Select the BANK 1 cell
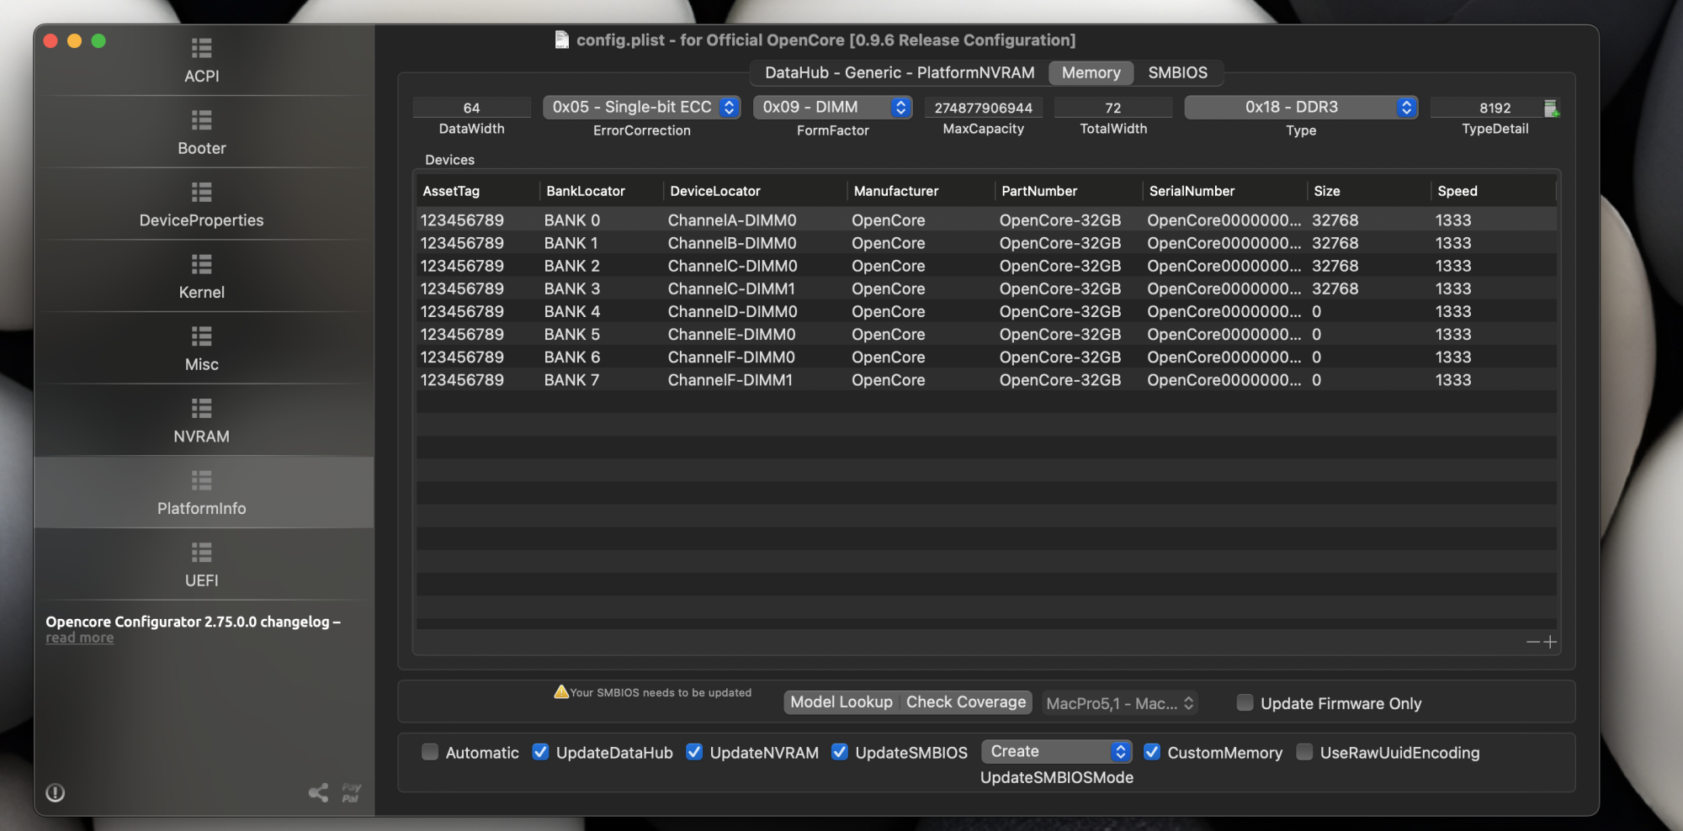The height and width of the screenshot is (831, 1683). click(x=571, y=243)
